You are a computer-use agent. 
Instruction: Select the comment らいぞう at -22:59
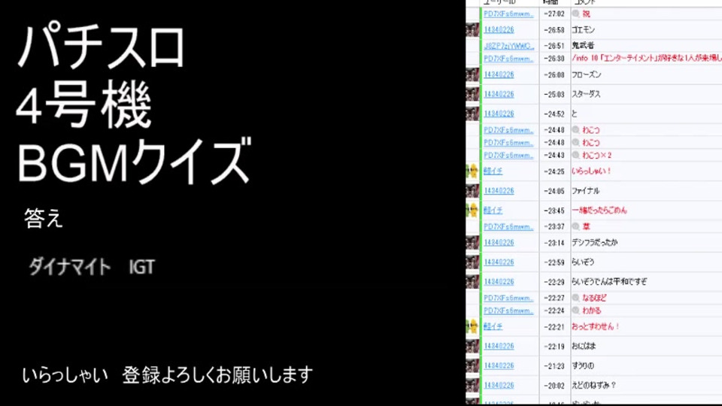tap(583, 262)
